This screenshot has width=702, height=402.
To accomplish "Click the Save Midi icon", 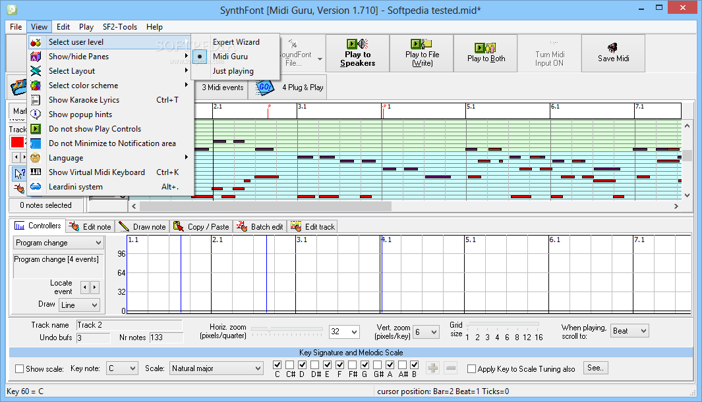I will (612, 48).
